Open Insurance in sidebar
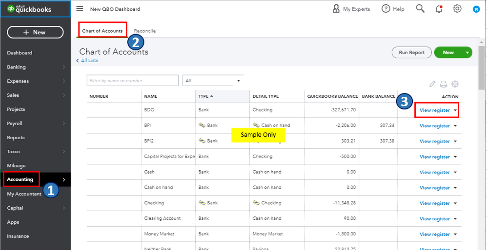The height and width of the screenshot is (250, 487). pos(18,236)
